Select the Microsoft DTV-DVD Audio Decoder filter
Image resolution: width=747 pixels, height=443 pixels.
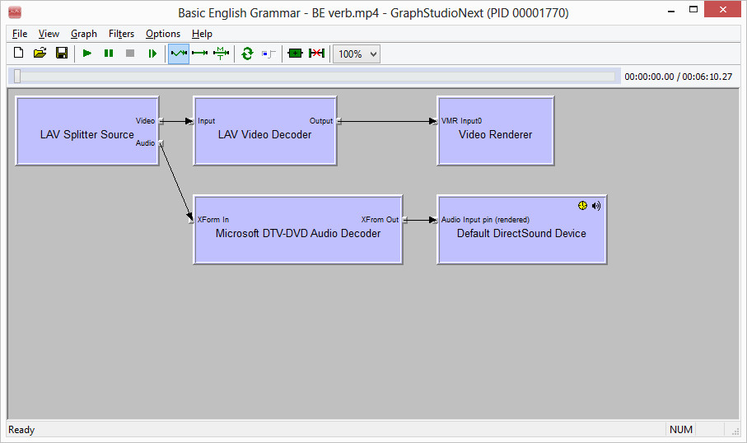298,230
